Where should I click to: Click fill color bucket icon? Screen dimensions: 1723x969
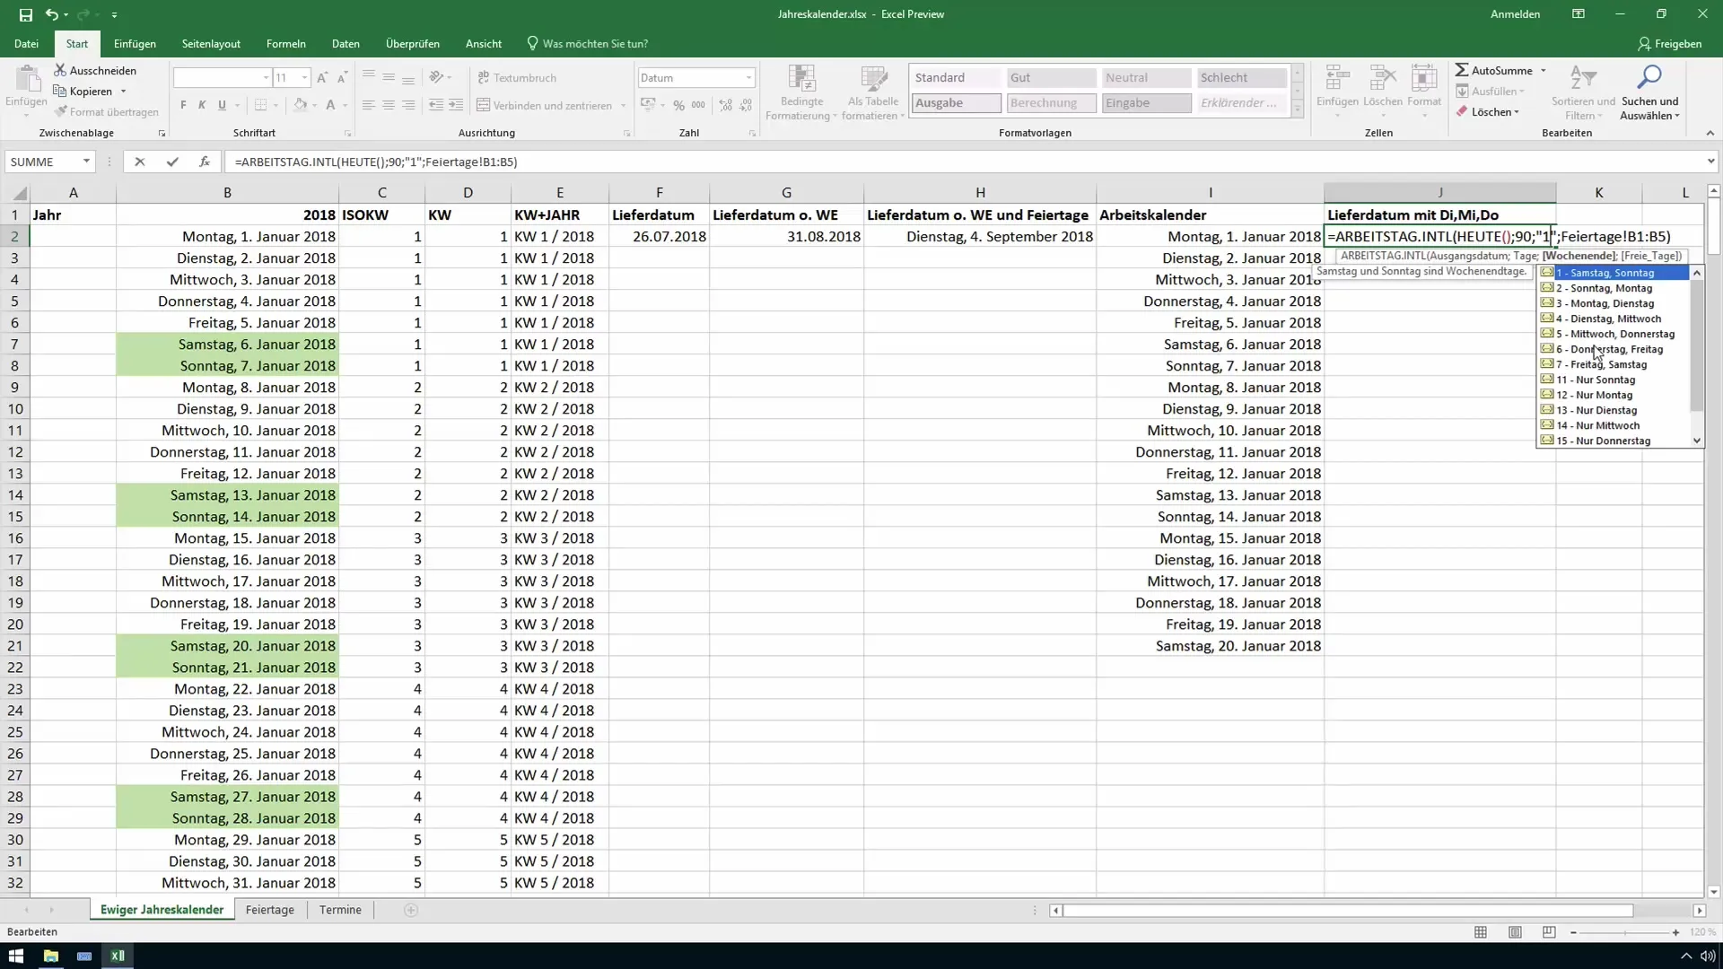point(300,105)
